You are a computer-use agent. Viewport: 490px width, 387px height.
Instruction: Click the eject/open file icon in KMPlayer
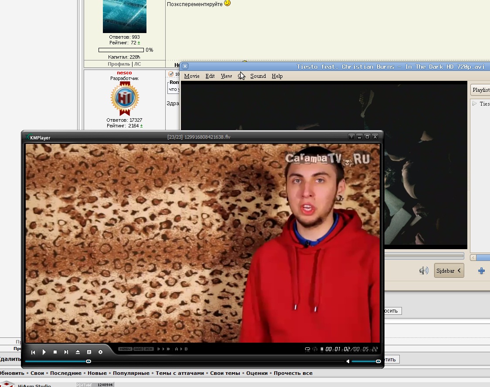click(78, 352)
